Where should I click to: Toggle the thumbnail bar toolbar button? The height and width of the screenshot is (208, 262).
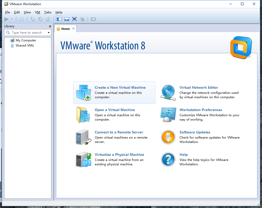[67, 19]
